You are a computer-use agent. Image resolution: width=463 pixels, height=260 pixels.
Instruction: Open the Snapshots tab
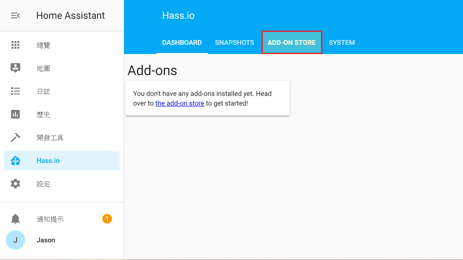(234, 43)
